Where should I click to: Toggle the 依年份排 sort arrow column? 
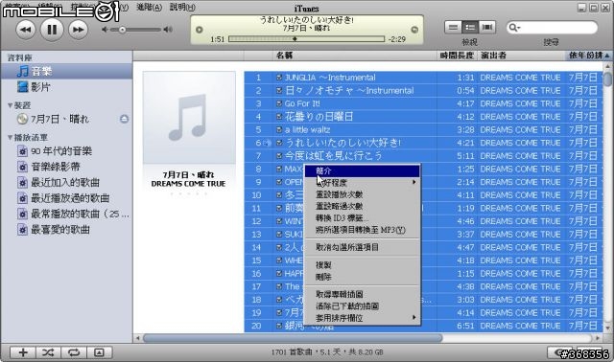588,56
